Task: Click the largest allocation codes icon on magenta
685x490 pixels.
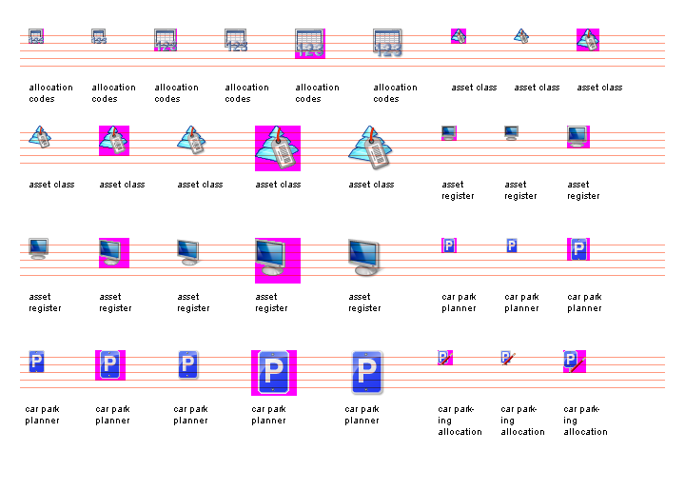Action: point(309,44)
